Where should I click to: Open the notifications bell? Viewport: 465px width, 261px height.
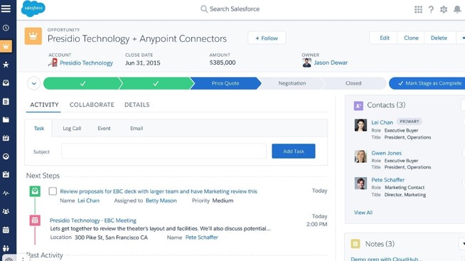(x=457, y=9)
